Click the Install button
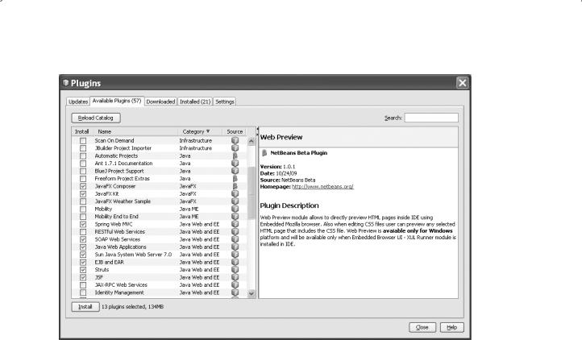 (x=85, y=307)
